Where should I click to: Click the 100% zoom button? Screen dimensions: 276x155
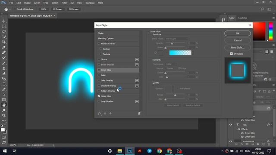(x=44, y=9)
